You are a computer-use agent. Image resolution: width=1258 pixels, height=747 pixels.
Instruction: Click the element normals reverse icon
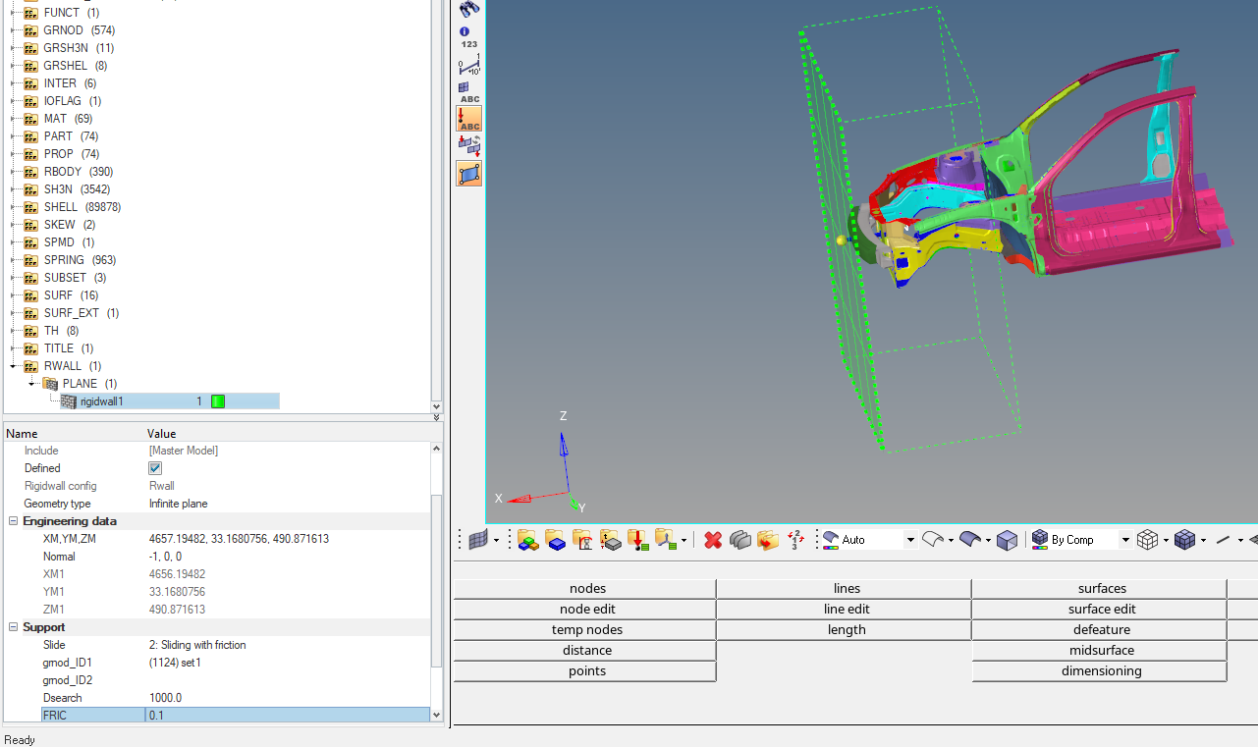point(468,146)
